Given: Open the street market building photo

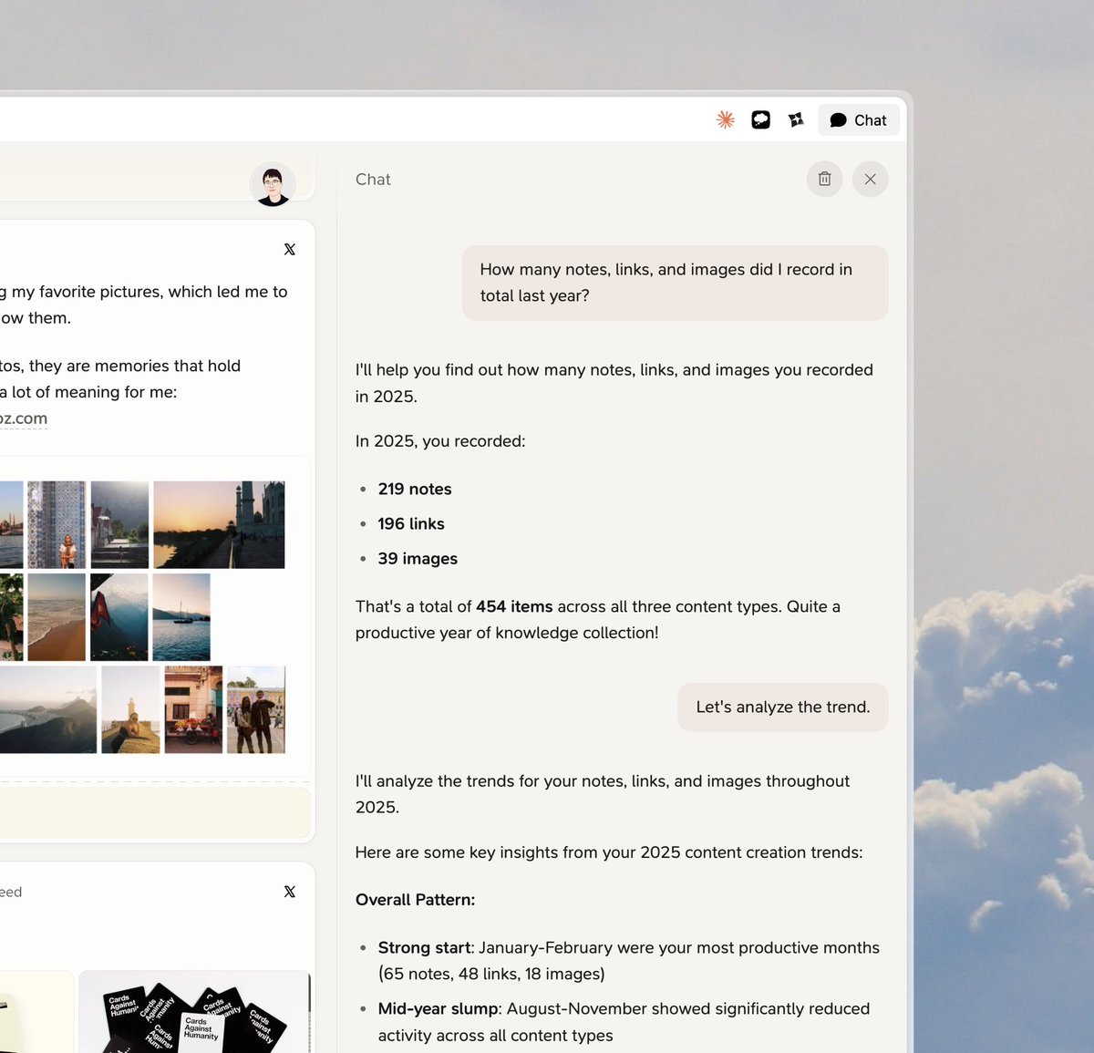Looking at the screenshot, I should (193, 709).
